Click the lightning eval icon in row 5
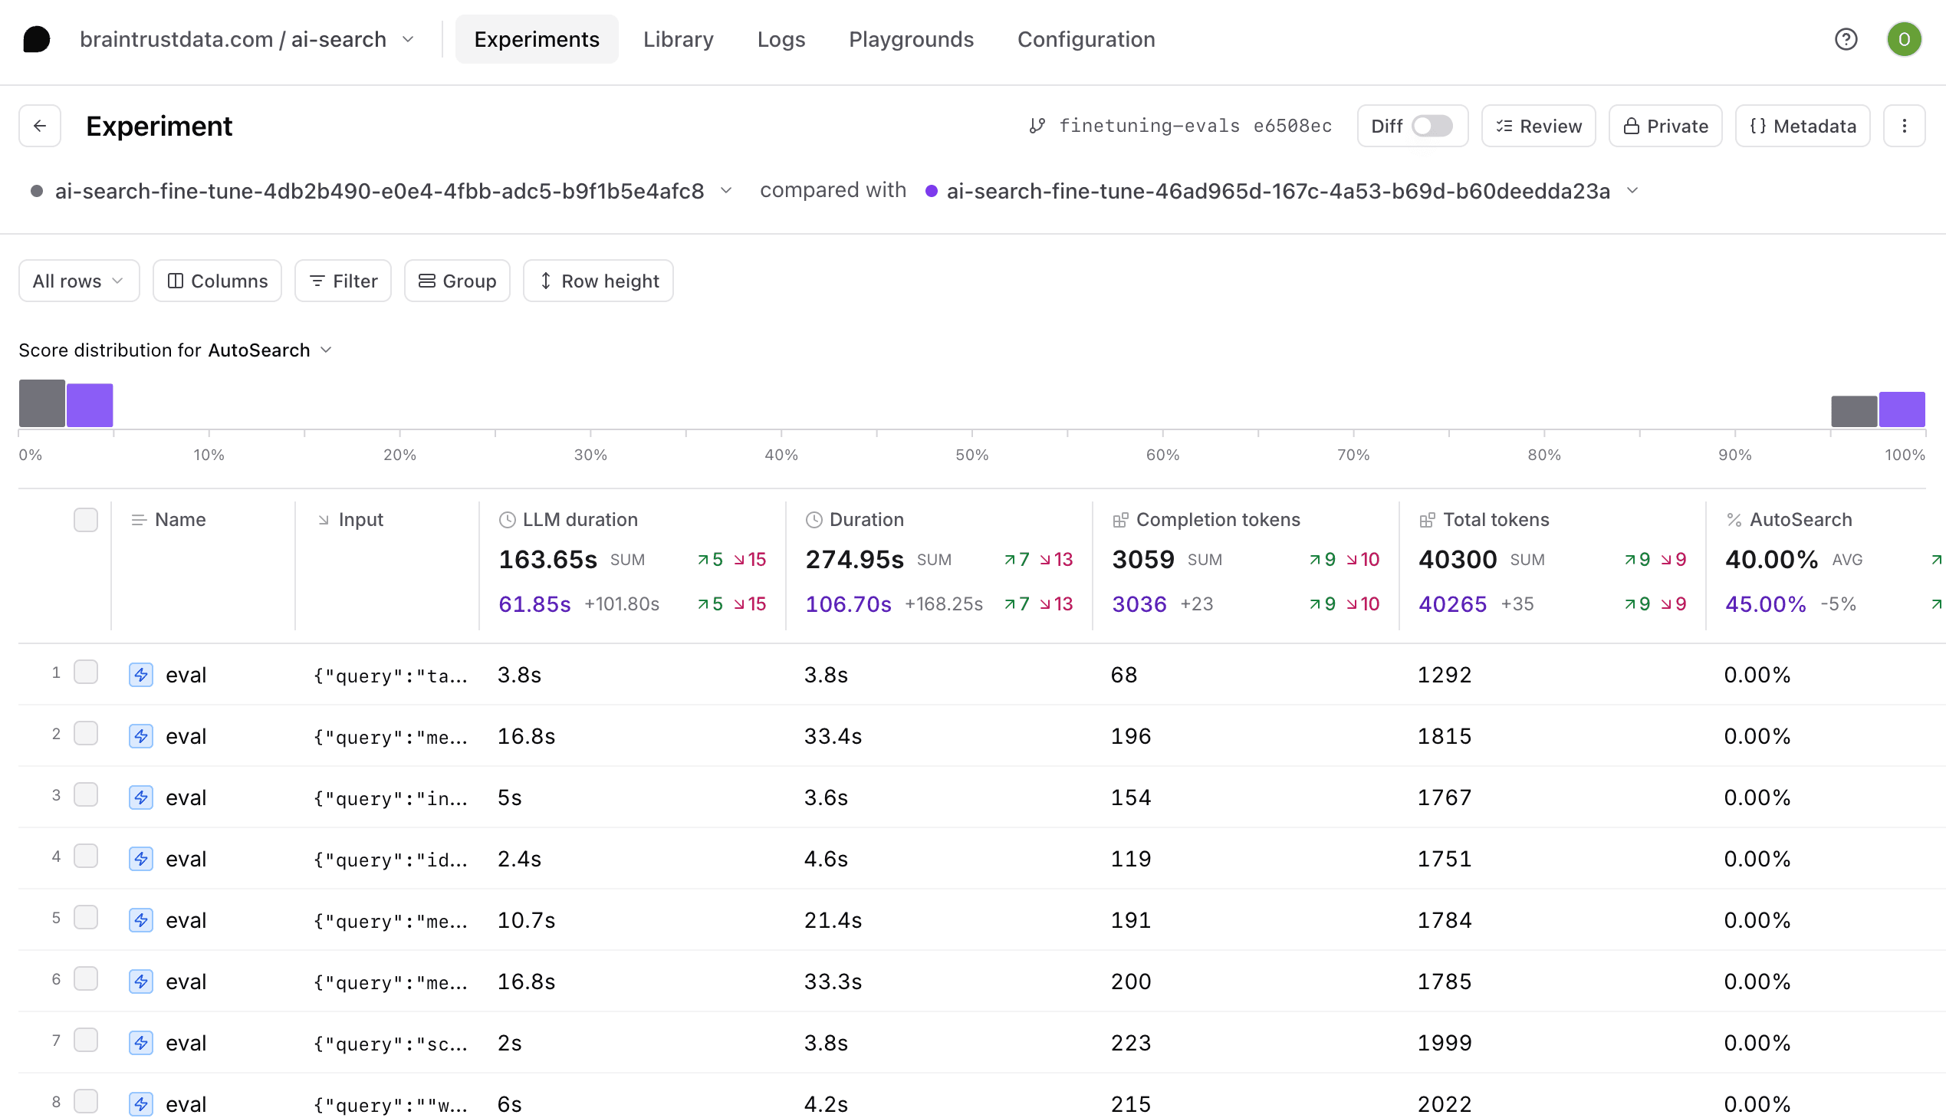1946x1118 pixels. pyautogui.click(x=140, y=920)
